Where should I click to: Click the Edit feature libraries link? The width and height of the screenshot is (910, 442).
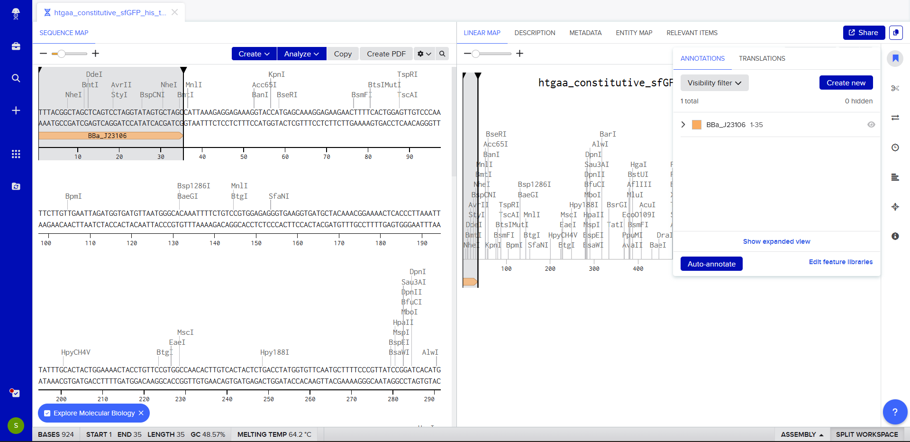(840, 262)
